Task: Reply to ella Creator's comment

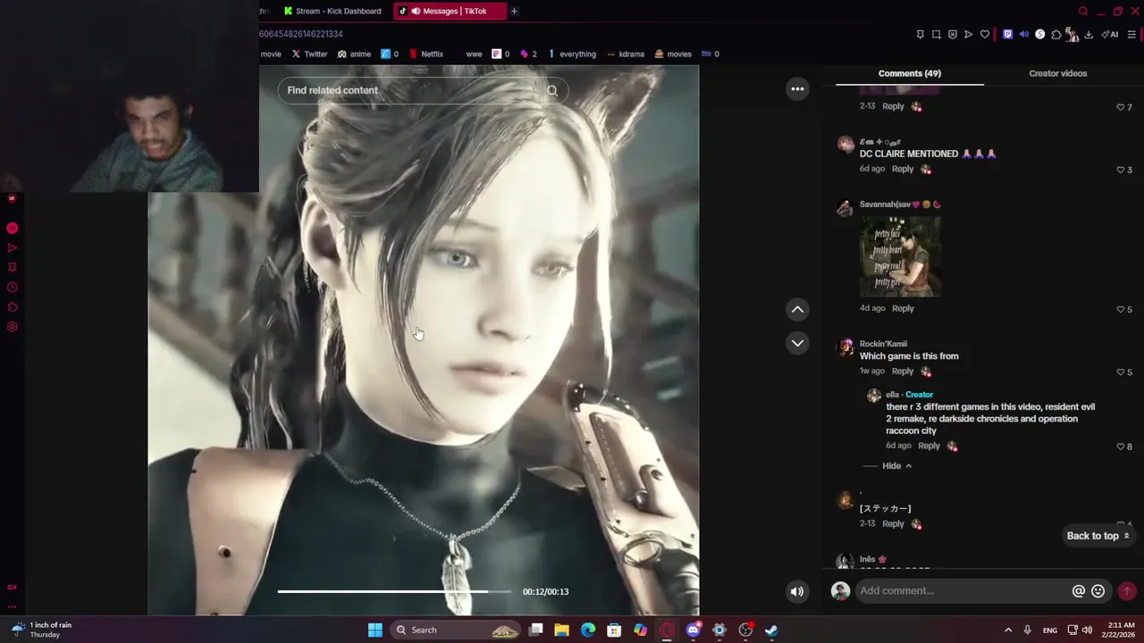Action: (929, 446)
